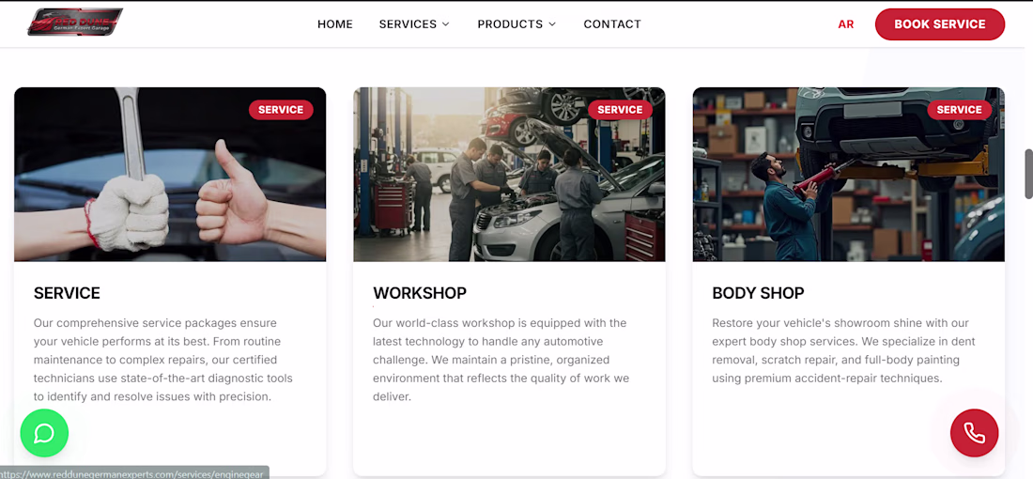Image resolution: width=1033 pixels, height=479 pixels.
Task: Expand the Services menu chevron
Action: click(x=445, y=24)
